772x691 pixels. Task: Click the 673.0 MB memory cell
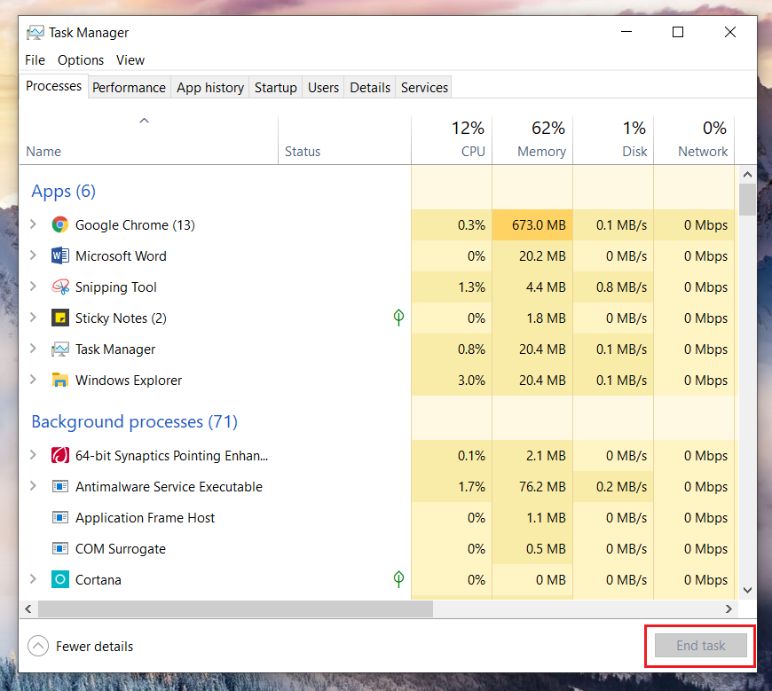[532, 225]
